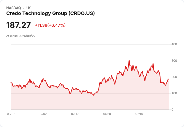Click the chart's highest peak near 300
The image size is (184, 127).
(129, 60)
